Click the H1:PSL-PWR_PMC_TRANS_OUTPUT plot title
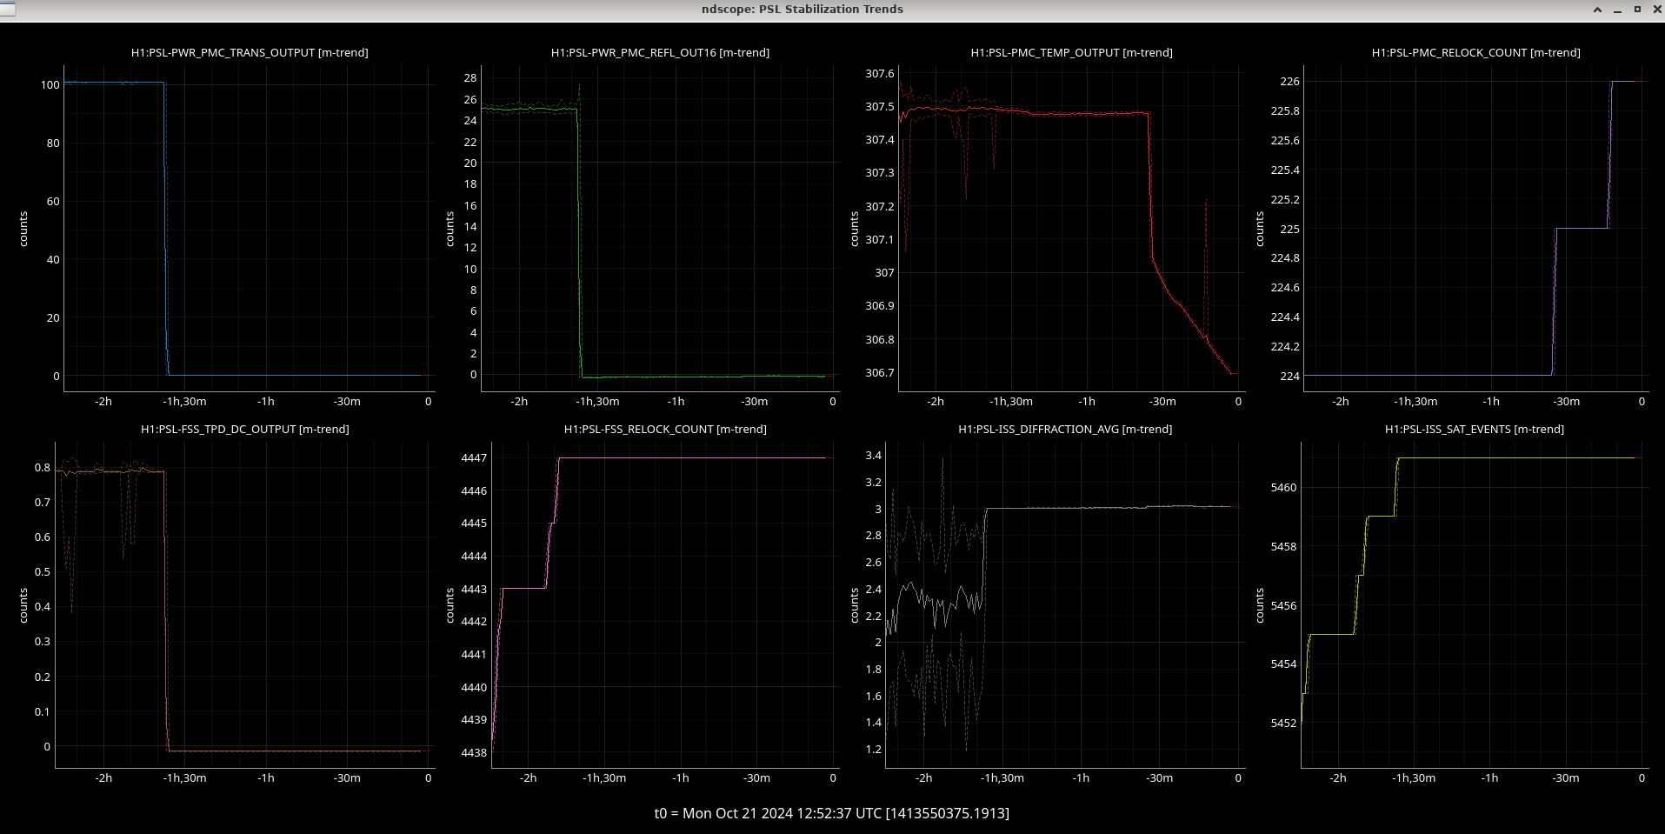The image size is (1665, 834). [x=250, y=52]
